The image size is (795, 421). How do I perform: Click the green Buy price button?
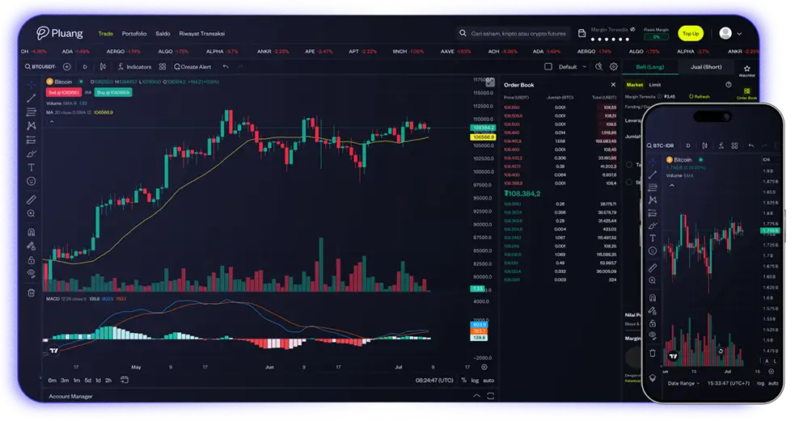coord(112,93)
